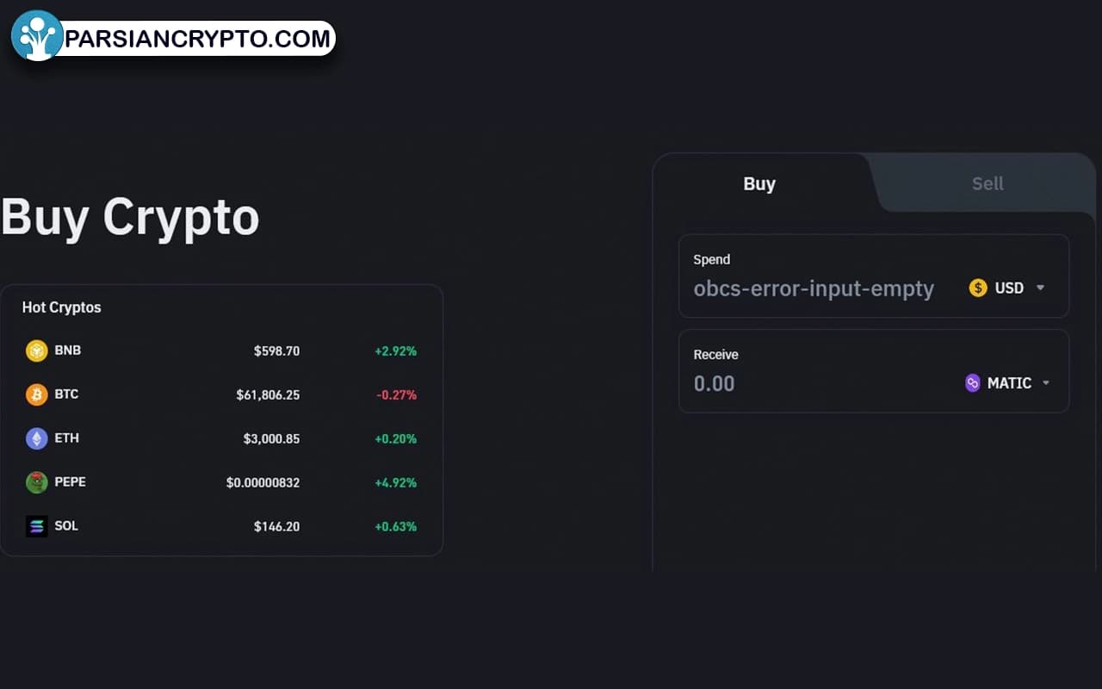
Task: Expand the MATIC token dropdown arrow
Action: point(1046,383)
